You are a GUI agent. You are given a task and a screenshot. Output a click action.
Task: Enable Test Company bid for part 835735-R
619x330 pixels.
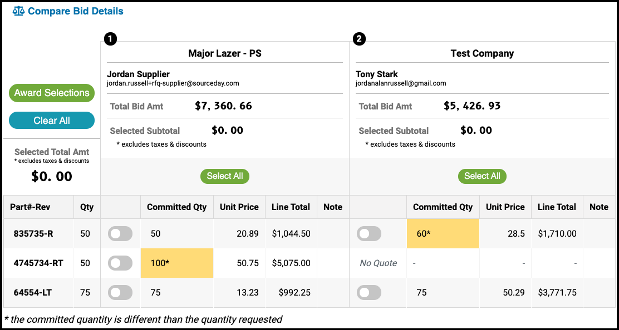(369, 233)
